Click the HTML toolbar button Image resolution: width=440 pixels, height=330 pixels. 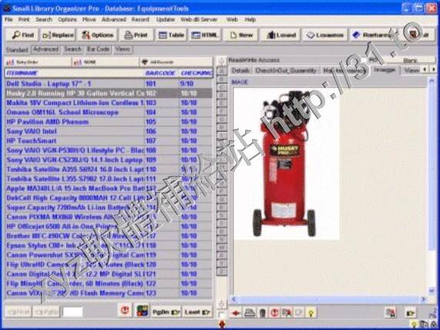tap(205, 35)
